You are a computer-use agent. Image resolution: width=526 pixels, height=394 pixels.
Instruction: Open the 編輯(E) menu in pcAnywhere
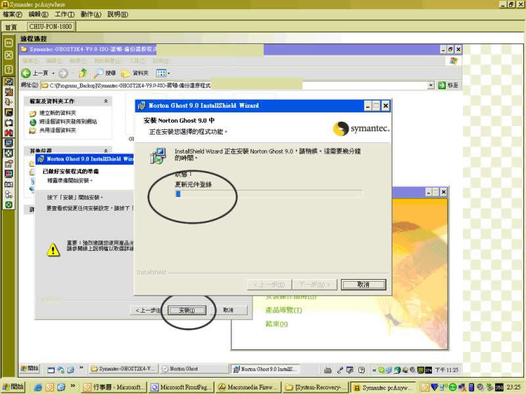(x=38, y=14)
